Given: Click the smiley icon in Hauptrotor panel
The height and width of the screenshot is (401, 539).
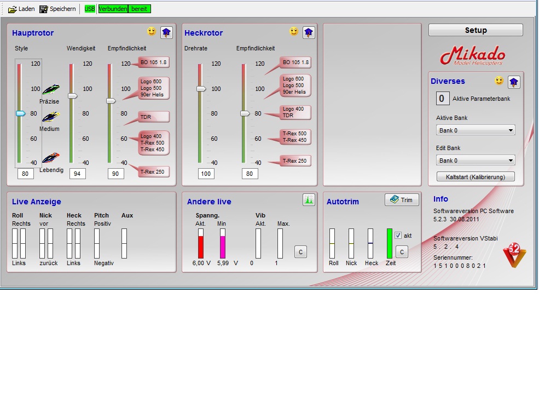Looking at the screenshot, I should 152,32.
